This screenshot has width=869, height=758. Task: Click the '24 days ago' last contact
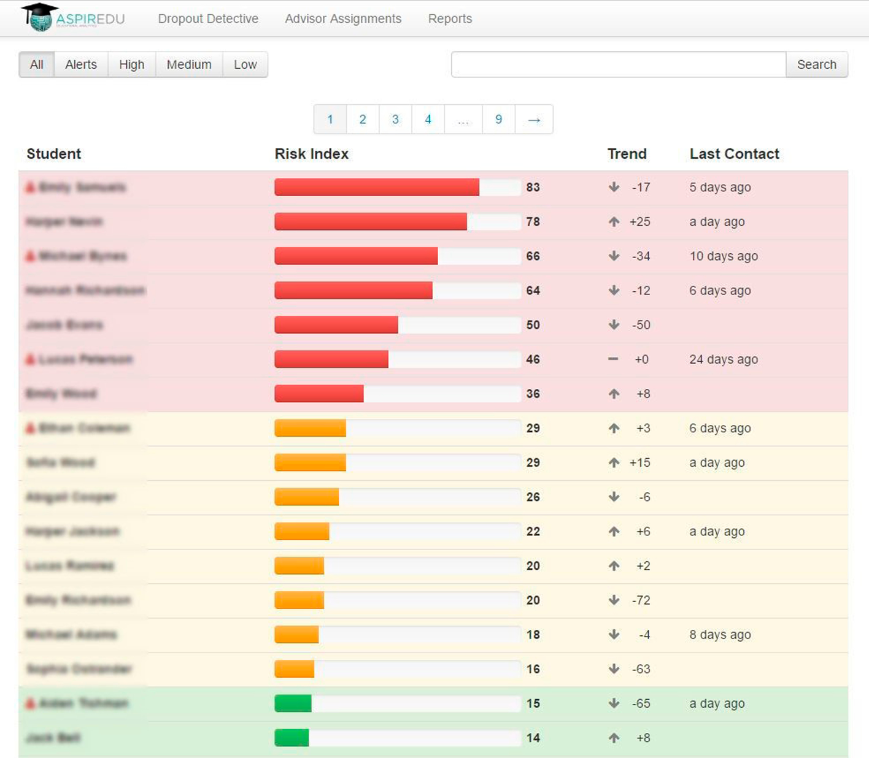point(724,359)
